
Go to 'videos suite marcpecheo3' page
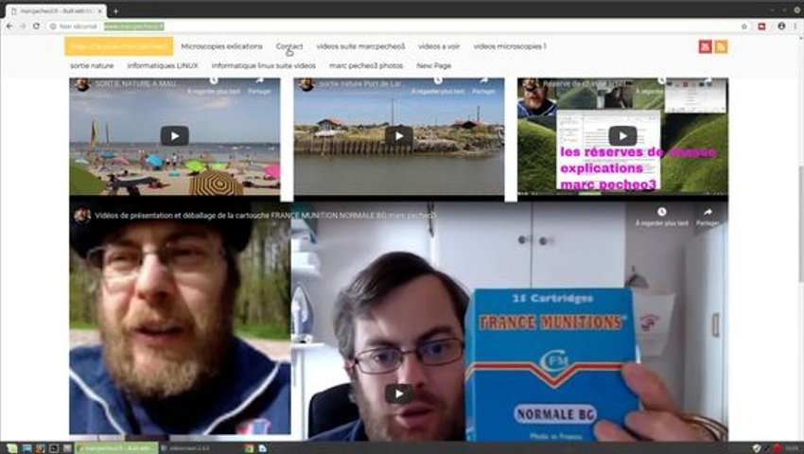360,46
